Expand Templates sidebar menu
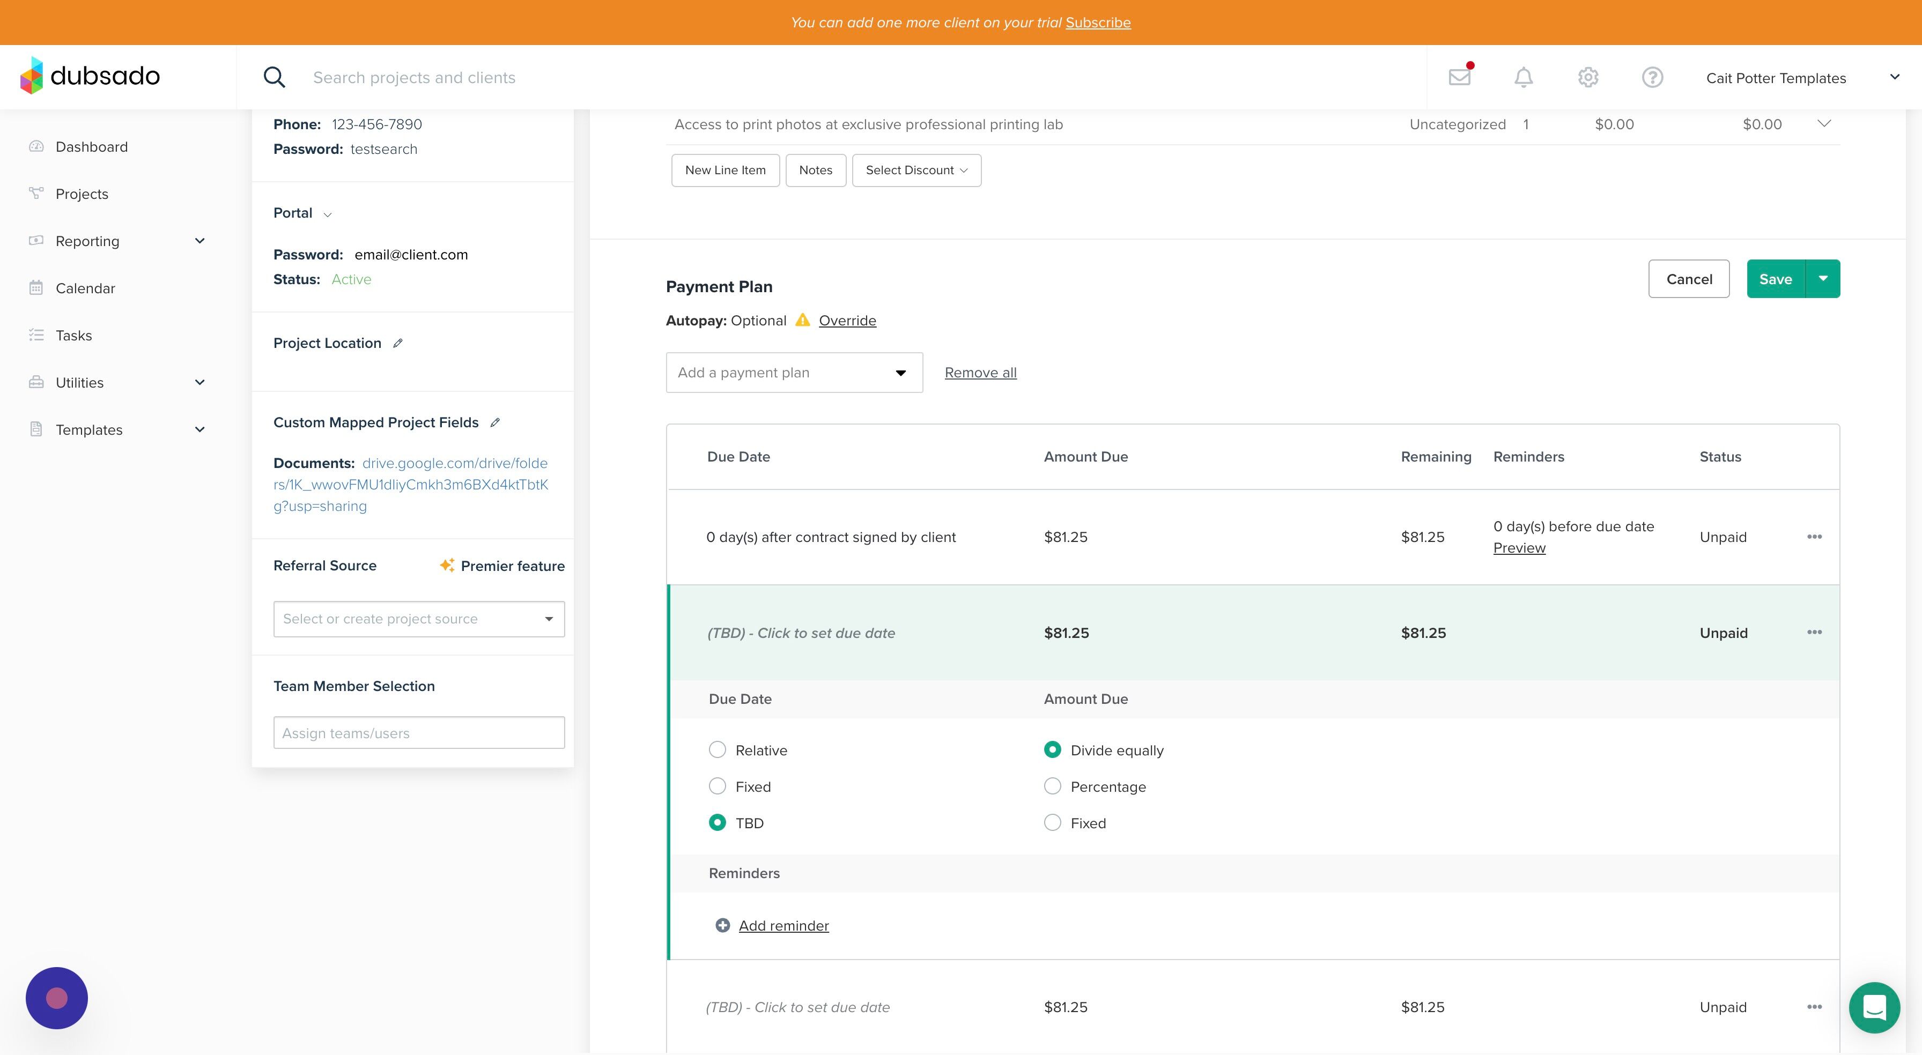1922x1055 pixels. coord(199,430)
